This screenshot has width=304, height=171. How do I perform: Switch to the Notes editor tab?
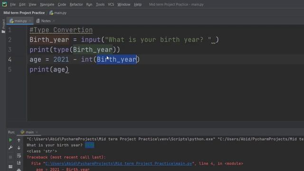click(x=43, y=21)
